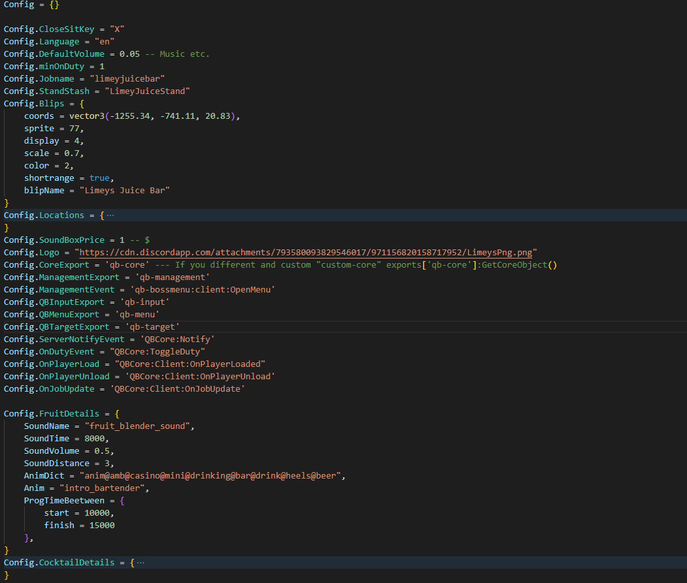This screenshot has height=583, width=687.
Task: Click the Config.StandStash identifier
Action: (47, 91)
